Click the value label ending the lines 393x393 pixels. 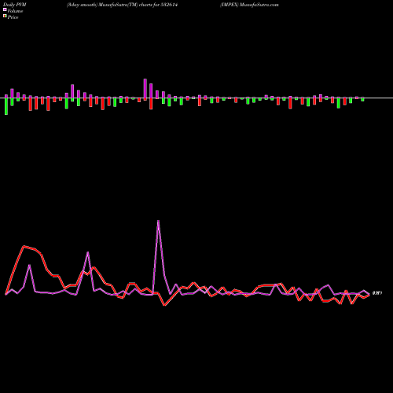[377, 293]
